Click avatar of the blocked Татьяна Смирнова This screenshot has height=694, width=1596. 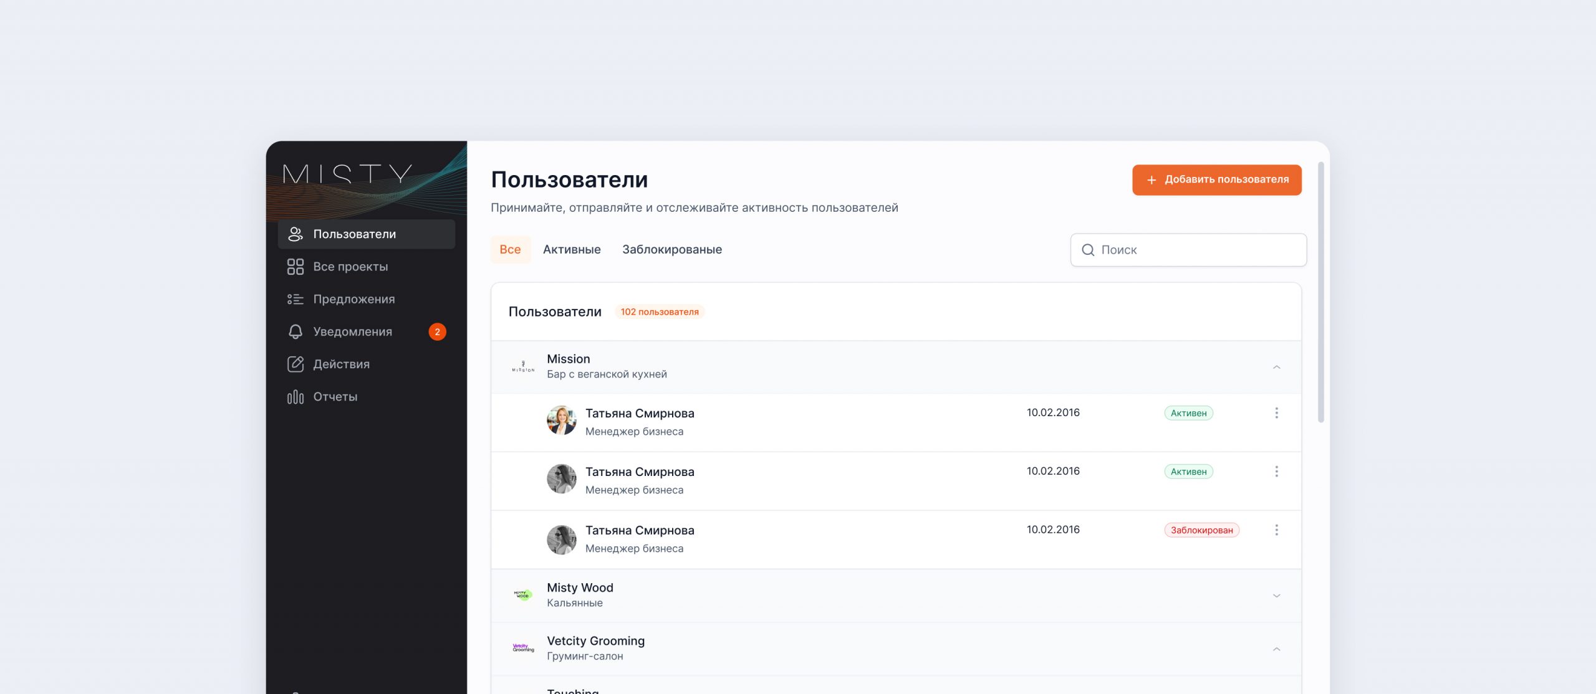[x=561, y=540]
